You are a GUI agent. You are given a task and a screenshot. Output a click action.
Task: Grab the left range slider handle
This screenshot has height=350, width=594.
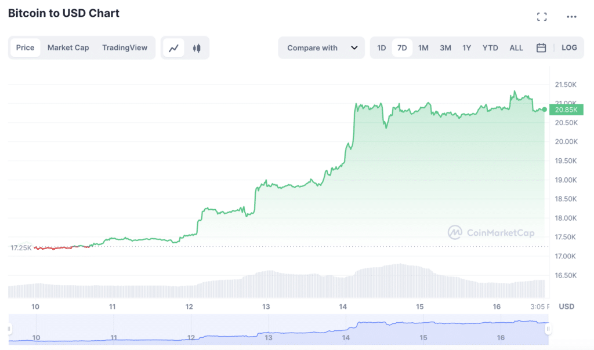9,329
